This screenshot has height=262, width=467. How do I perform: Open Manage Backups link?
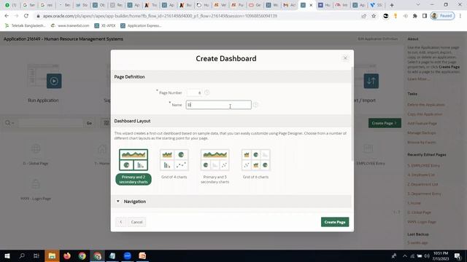pyautogui.click(x=422, y=132)
